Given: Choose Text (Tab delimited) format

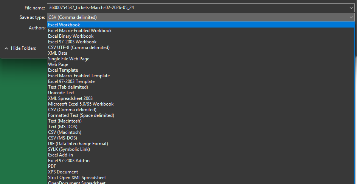Looking at the screenshot, I should pos(200,87).
